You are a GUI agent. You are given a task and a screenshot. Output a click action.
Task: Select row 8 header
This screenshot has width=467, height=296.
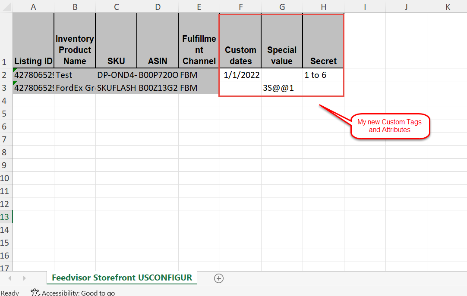[6, 152]
